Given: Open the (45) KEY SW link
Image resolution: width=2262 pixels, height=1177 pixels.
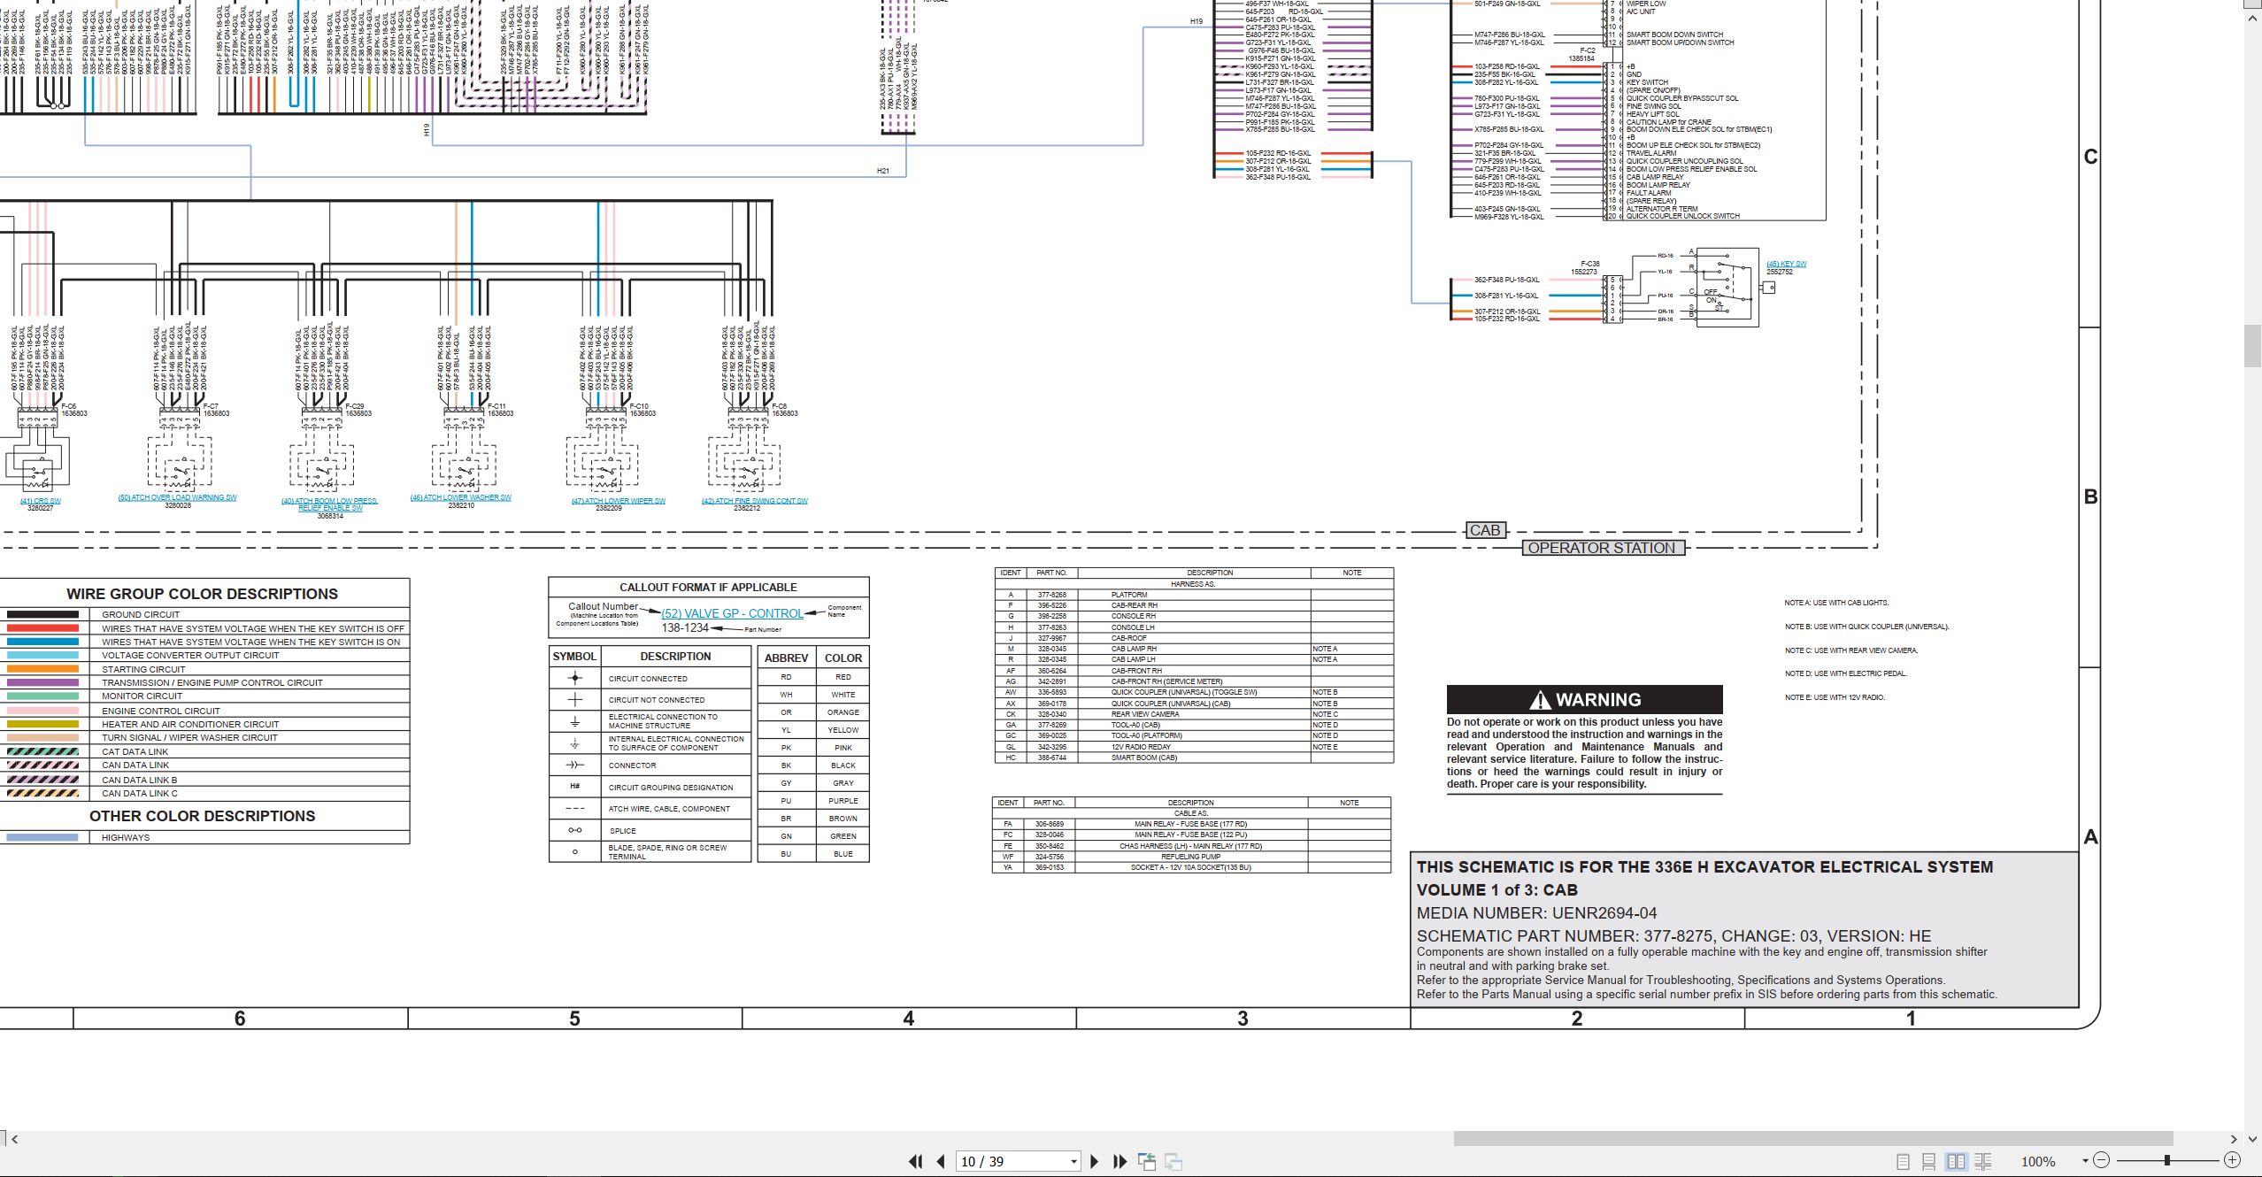Looking at the screenshot, I should pyautogui.click(x=1787, y=264).
